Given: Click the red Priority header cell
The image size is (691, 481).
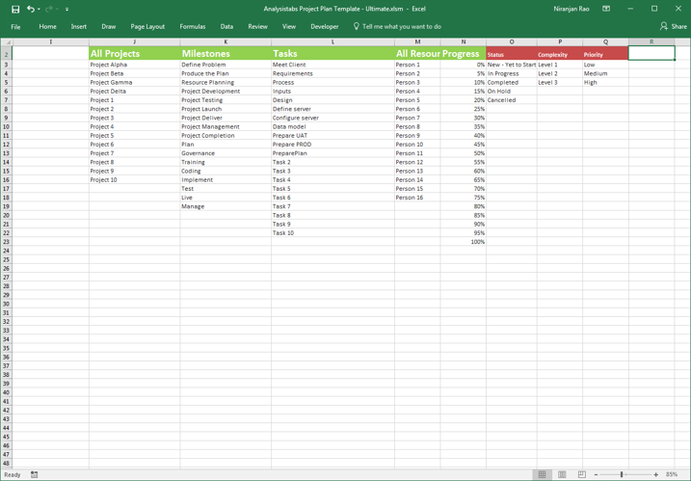Looking at the screenshot, I should (x=605, y=53).
